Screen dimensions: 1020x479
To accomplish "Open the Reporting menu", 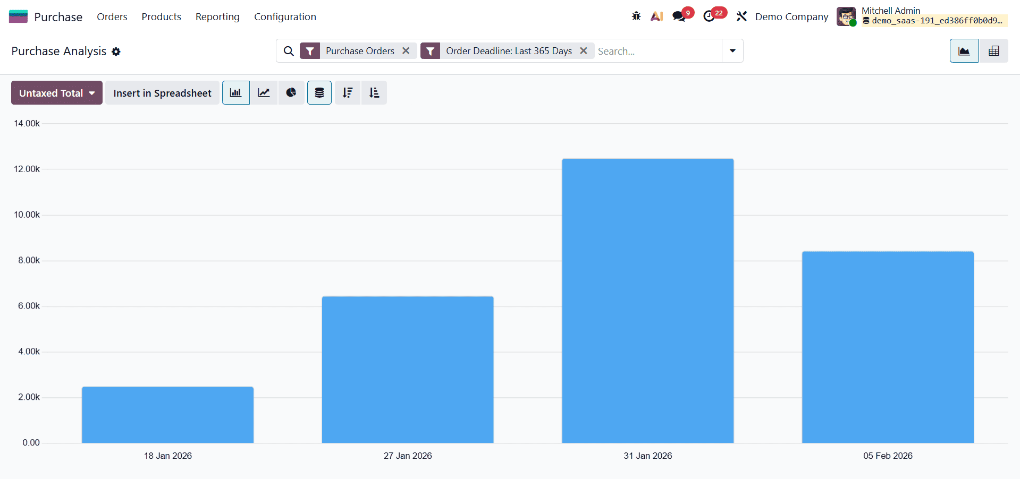I will pos(217,16).
